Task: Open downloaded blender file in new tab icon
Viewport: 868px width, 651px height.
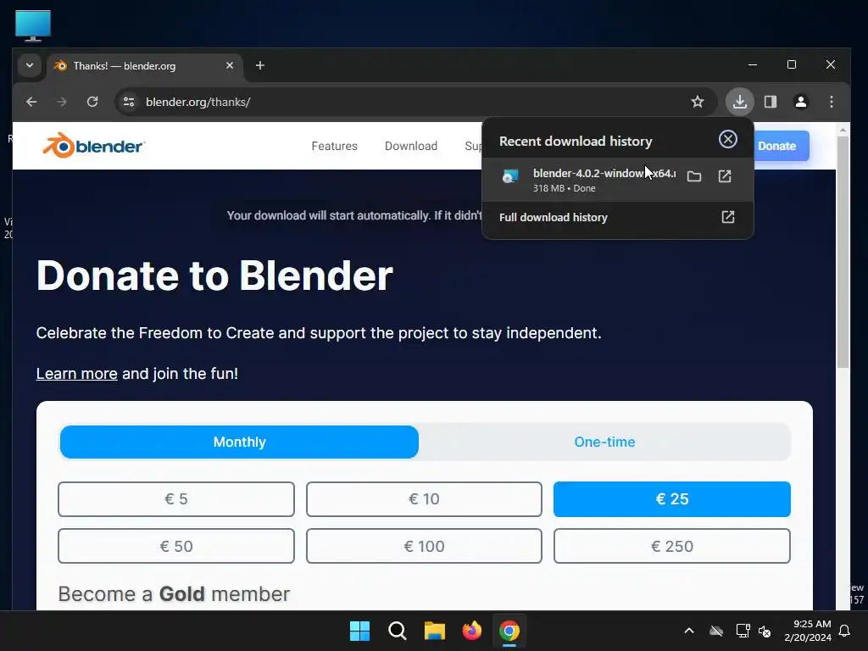Action: coord(725,176)
